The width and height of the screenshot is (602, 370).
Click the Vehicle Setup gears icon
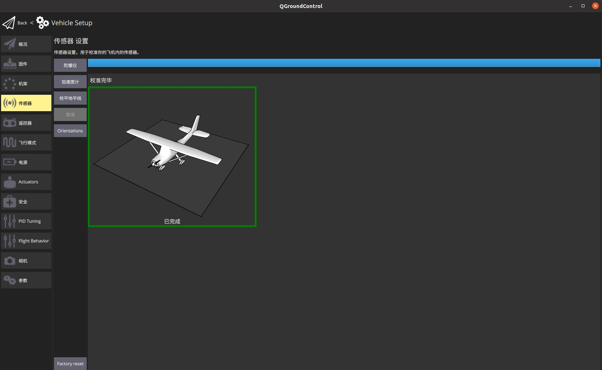[42, 23]
